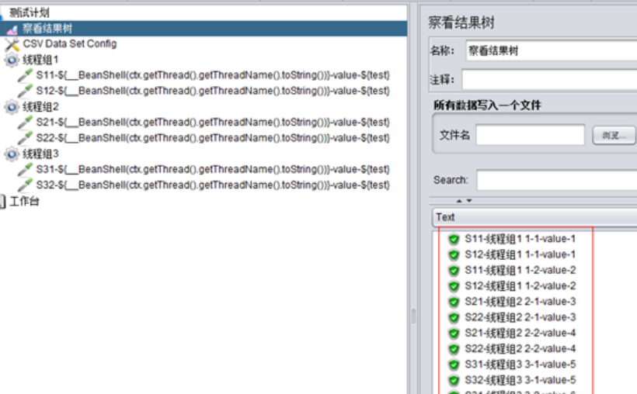This screenshot has width=637, height=394.
Task: Open the CSV Data Set Config element
Action: tap(69, 44)
